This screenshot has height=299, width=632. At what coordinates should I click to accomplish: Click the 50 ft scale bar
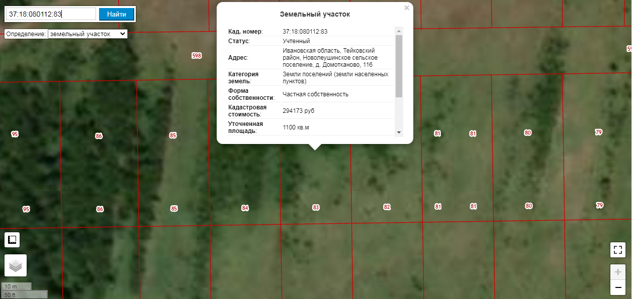(x=24, y=294)
